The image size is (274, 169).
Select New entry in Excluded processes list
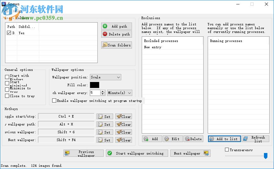(152, 47)
